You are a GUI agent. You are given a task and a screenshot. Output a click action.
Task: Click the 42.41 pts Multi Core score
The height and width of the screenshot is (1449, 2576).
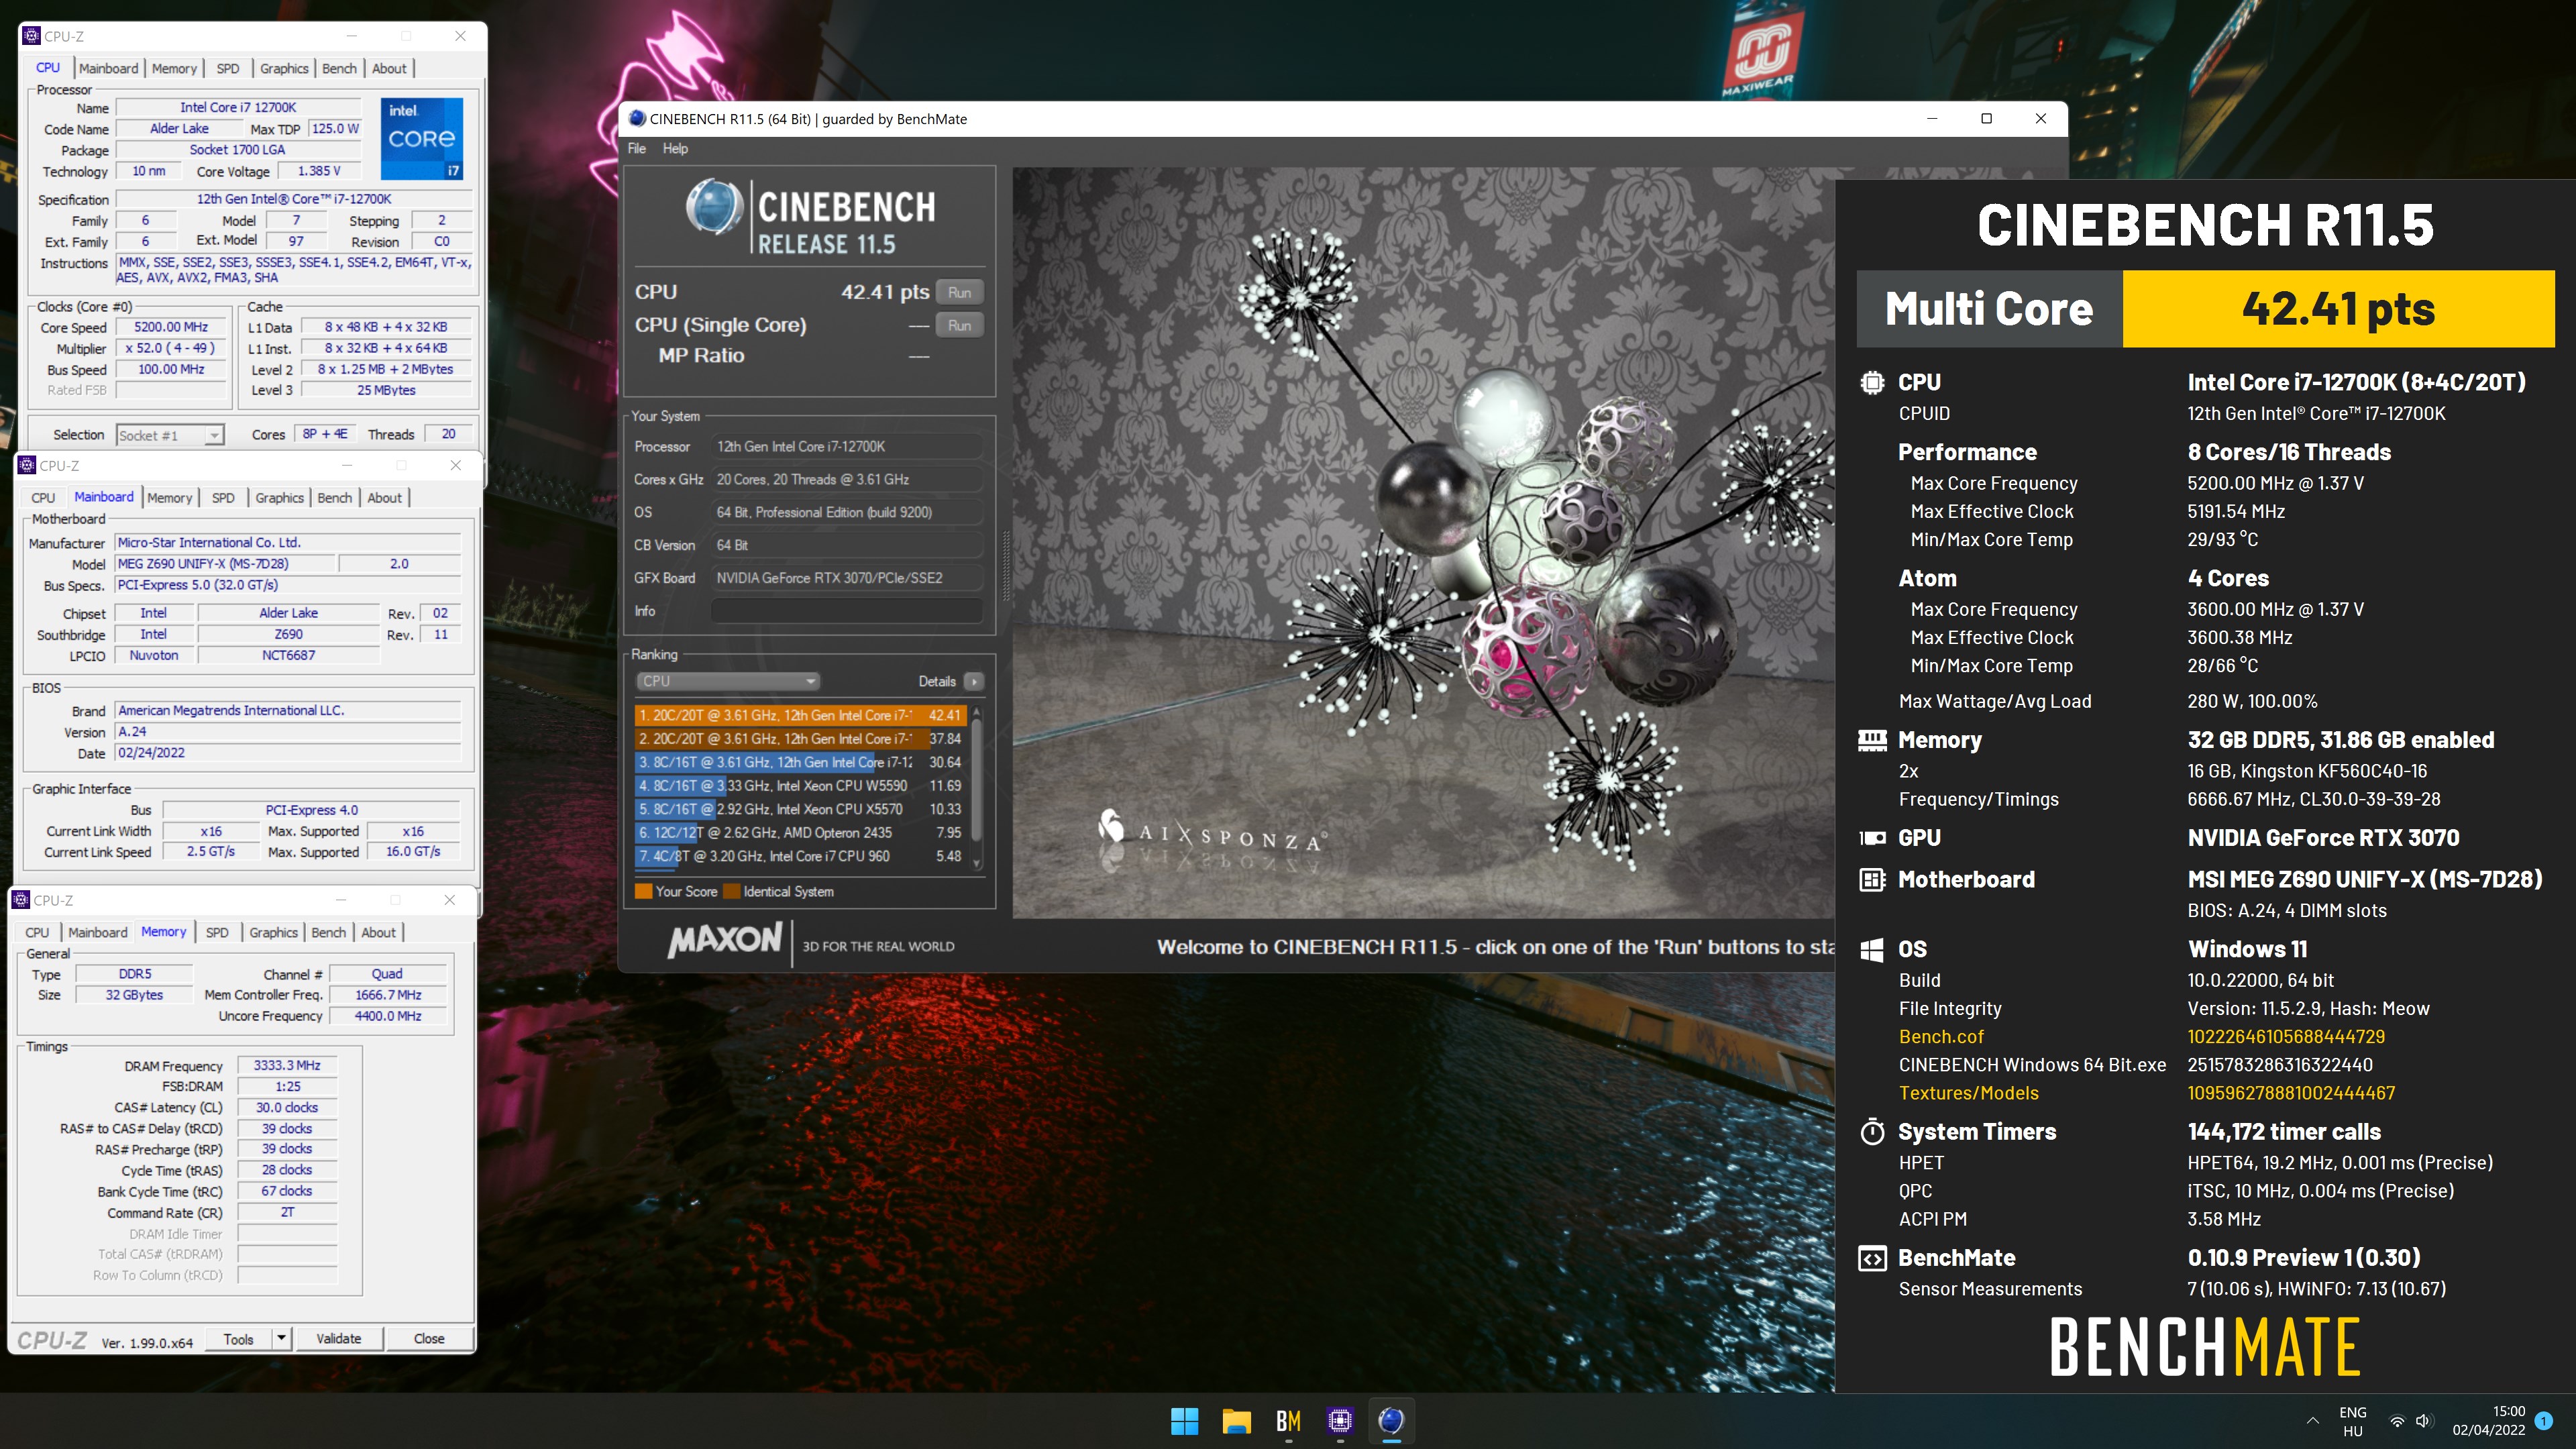pos(2338,308)
